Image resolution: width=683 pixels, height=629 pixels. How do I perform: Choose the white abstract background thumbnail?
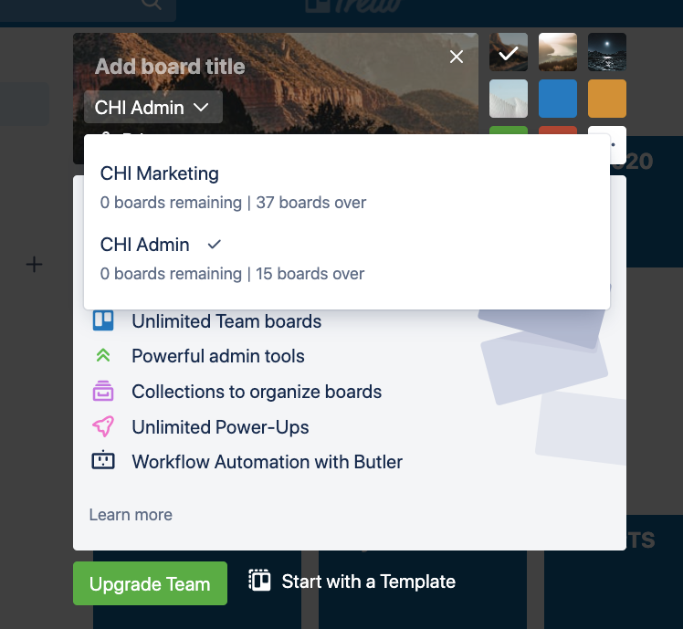[509, 99]
